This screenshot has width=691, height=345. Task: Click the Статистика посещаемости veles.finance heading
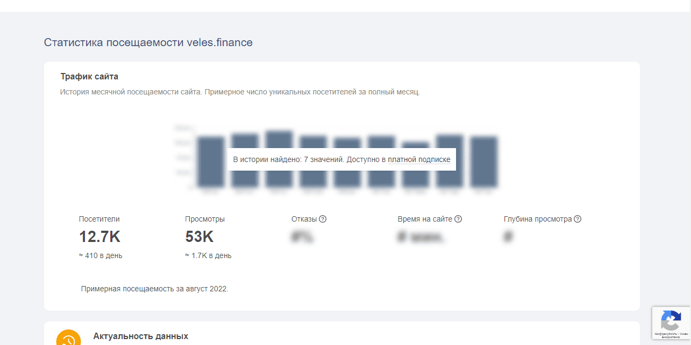point(148,42)
